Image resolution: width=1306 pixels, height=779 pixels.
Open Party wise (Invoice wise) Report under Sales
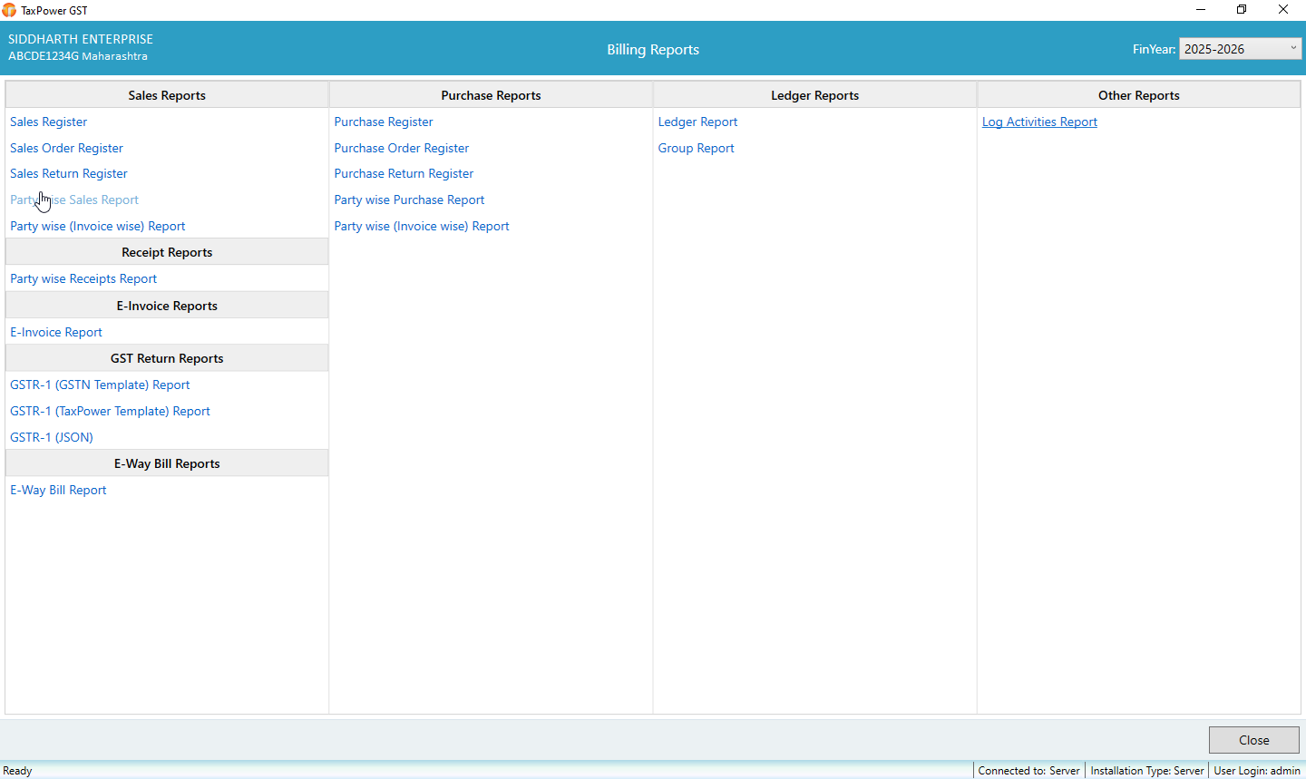coord(98,226)
